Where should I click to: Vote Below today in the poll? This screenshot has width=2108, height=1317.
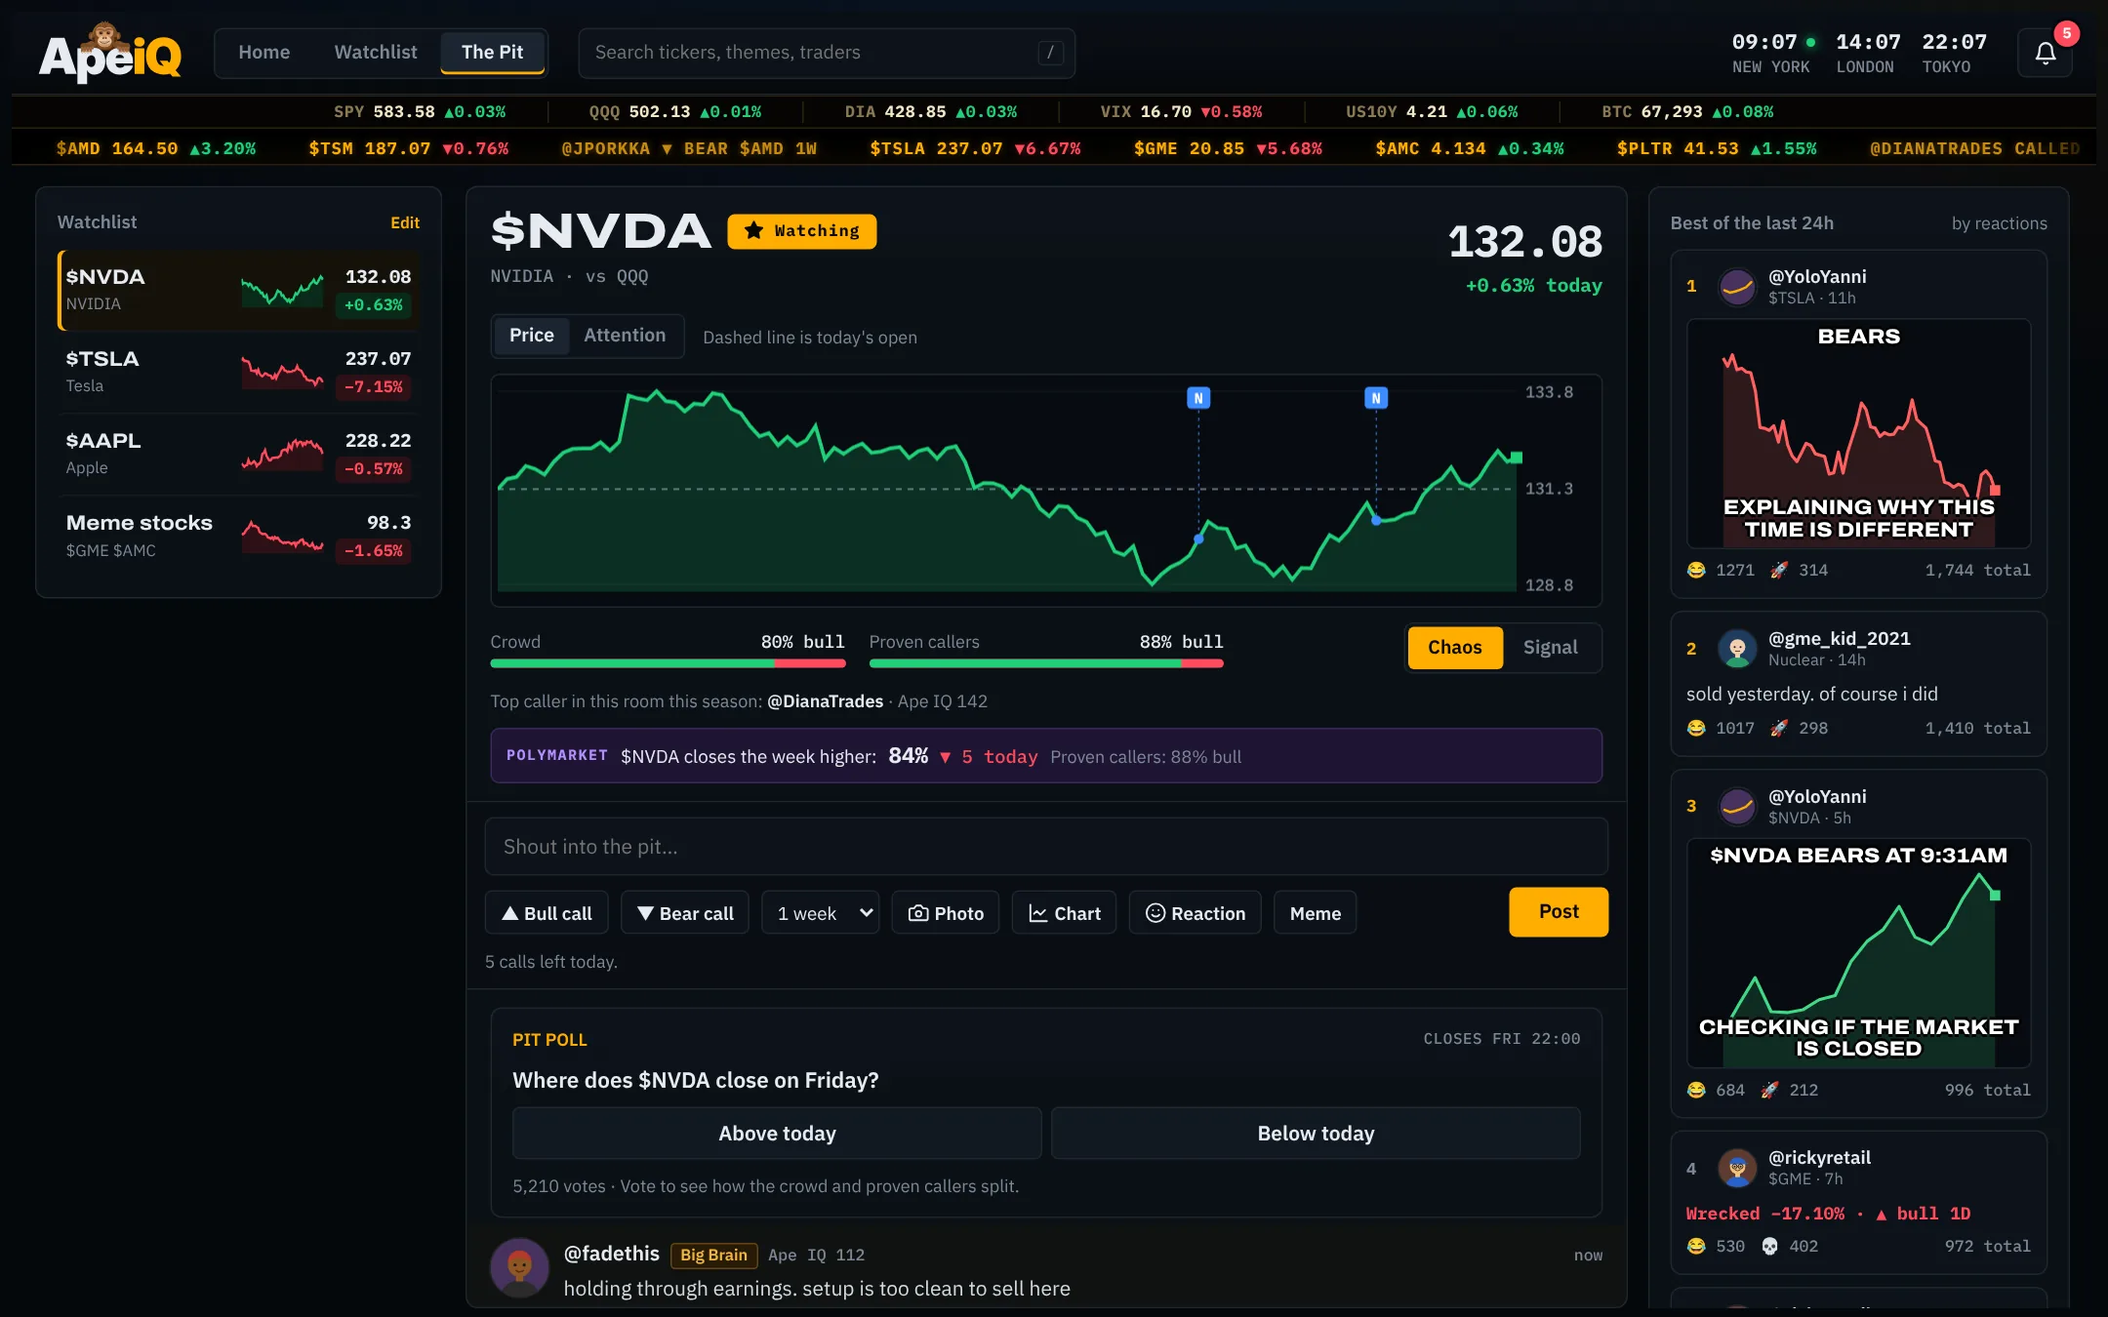[x=1316, y=1134]
